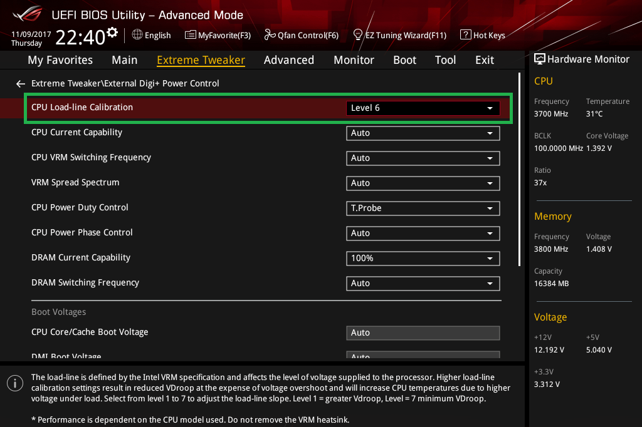Image resolution: width=642 pixels, height=427 pixels.
Task: Click the memory voltage value 1.408 V
Action: click(599, 249)
